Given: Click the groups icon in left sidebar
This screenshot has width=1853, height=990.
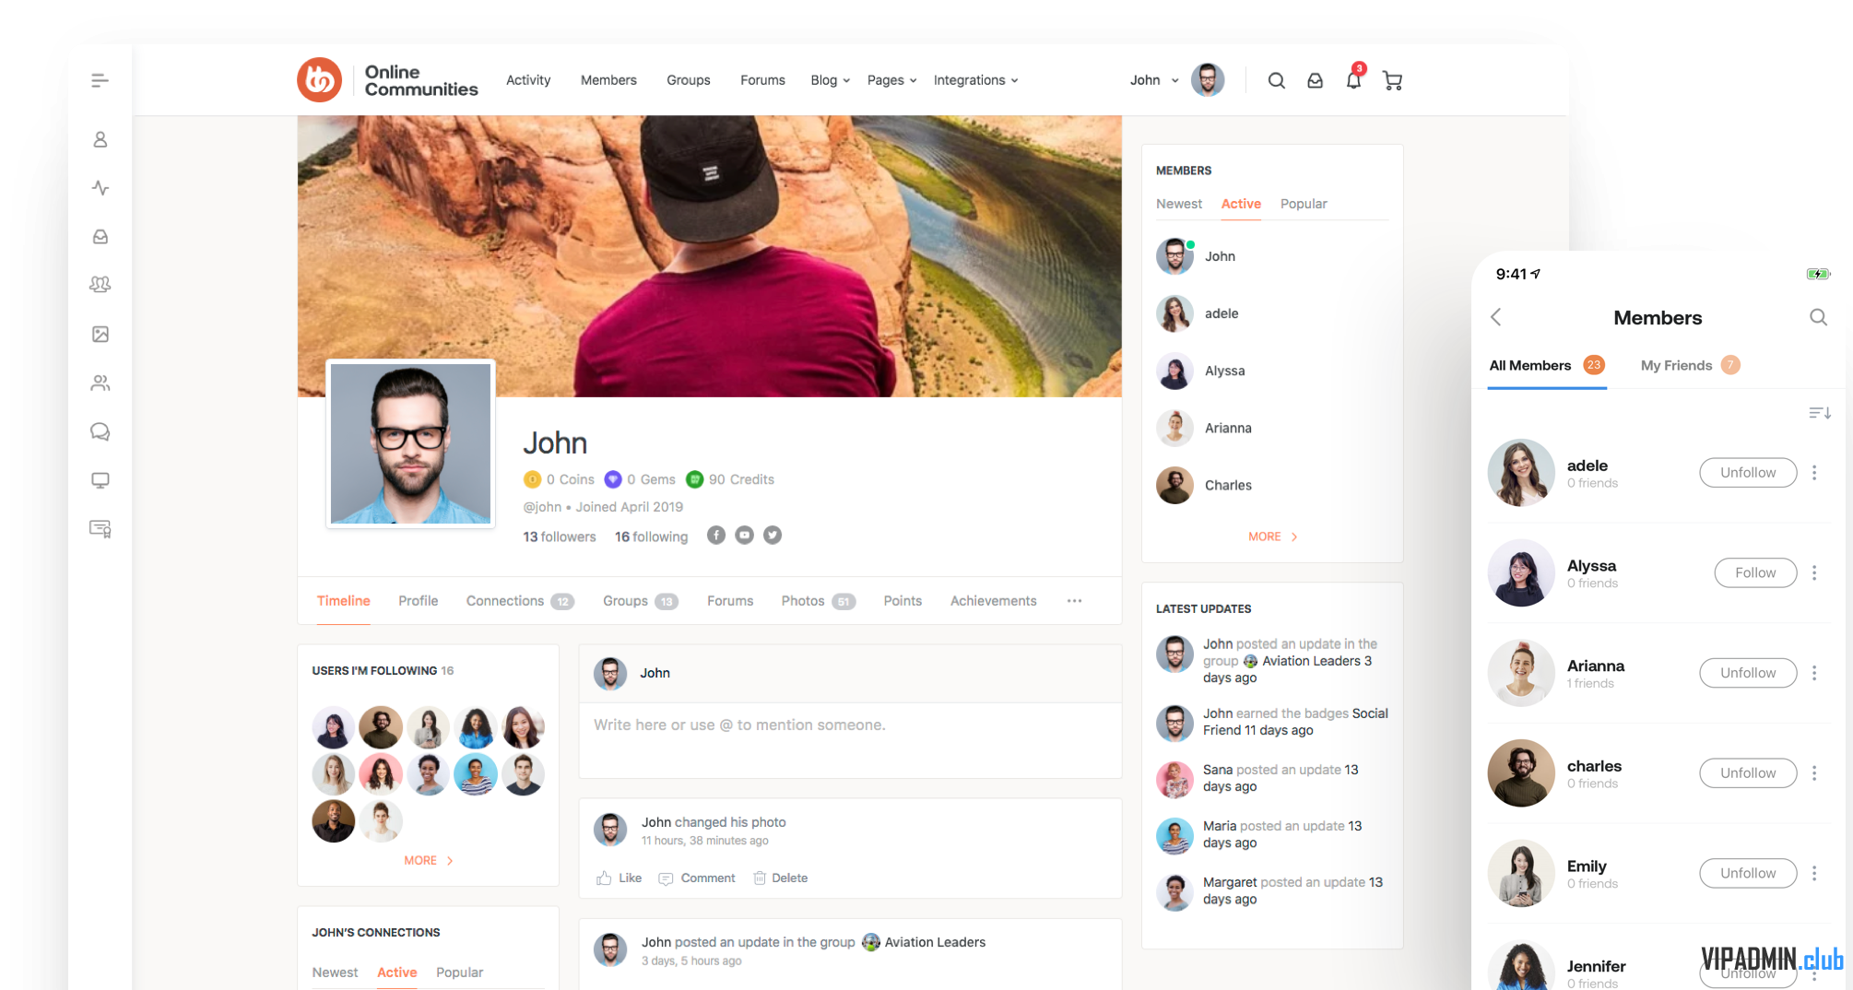Looking at the screenshot, I should (100, 285).
